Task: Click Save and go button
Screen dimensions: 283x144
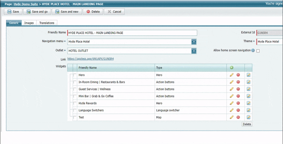Action: (x=37, y=12)
